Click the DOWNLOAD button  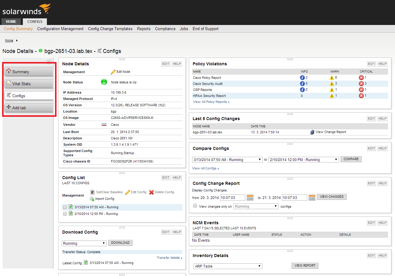(120, 243)
